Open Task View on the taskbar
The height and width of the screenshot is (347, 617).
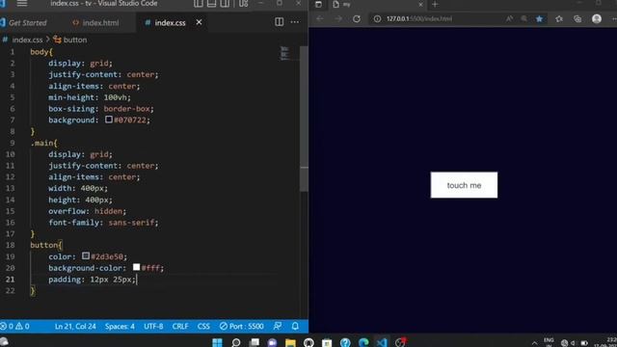(255, 342)
